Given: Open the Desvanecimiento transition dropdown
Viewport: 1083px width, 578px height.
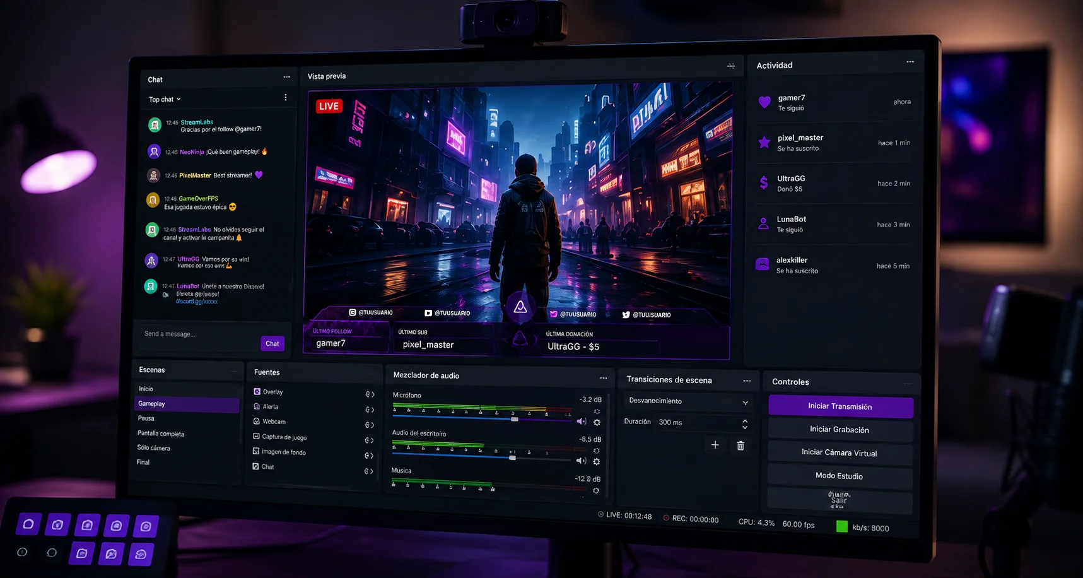Looking at the screenshot, I should tap(688, 401).
